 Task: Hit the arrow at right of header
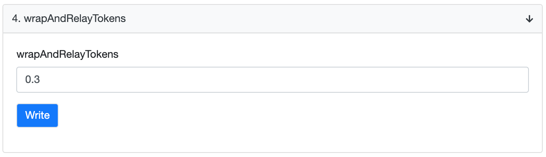coord(529,19)
